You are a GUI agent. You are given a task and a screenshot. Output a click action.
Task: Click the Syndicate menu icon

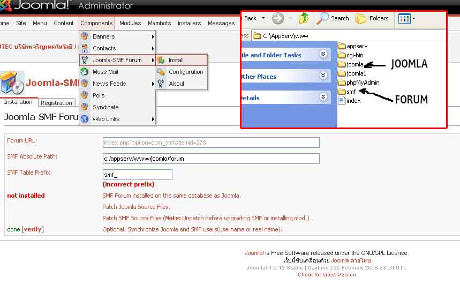pyautogui.click(x=85, y=107)
